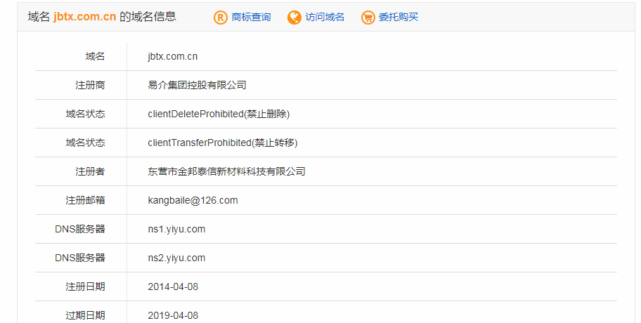This screenshot has height=323, width=641.
Task: Click the ns1.yiyu.com DNS server value
Action: 176,229
